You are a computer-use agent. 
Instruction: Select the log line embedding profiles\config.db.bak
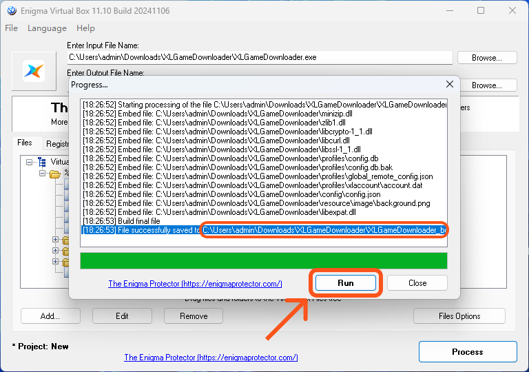(x=264, y=167)
